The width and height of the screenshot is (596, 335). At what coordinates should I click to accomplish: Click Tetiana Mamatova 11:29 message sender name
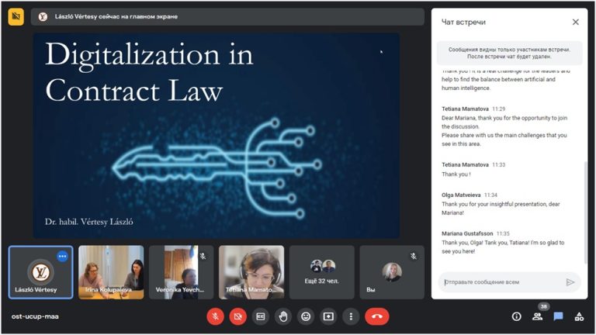pyautogui.click(x=465, y=109)
